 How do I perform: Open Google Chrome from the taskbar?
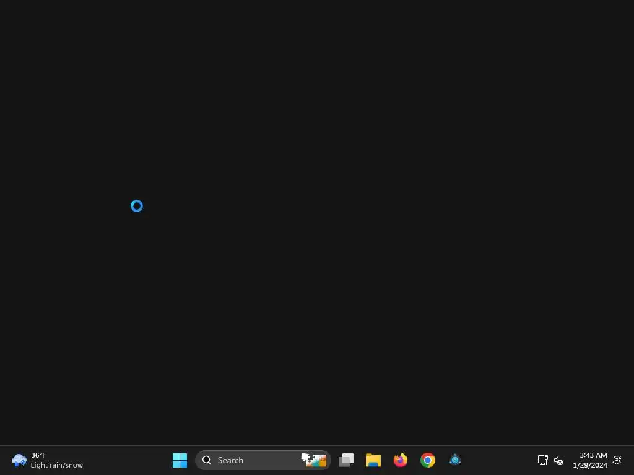(x=427, y=460)
